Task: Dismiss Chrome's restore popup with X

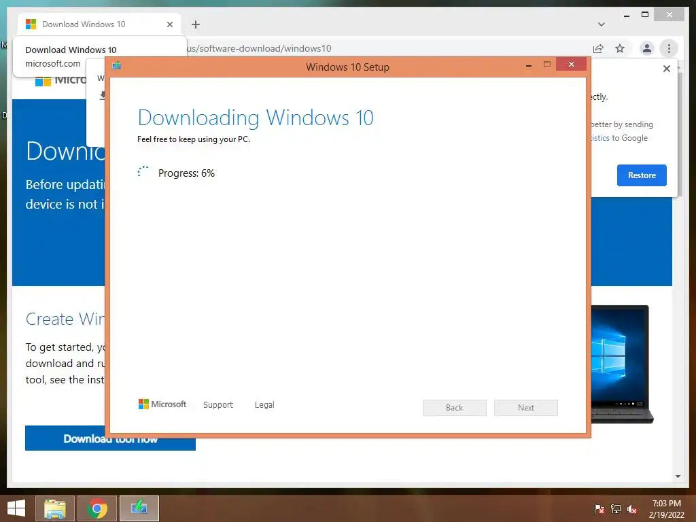Action: 667,69
